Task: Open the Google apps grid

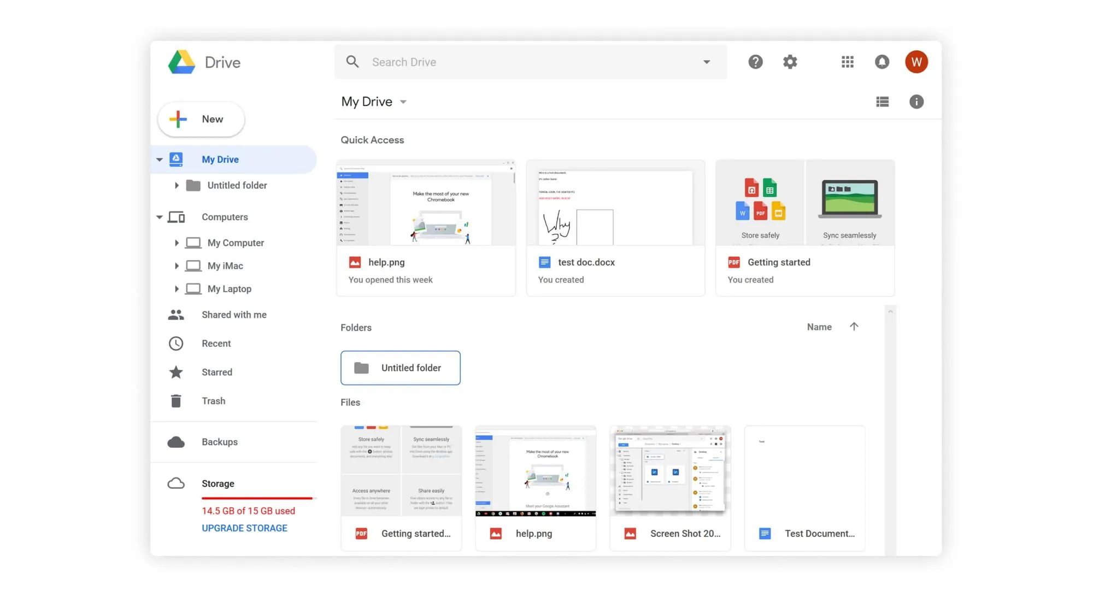Action: 847,62
